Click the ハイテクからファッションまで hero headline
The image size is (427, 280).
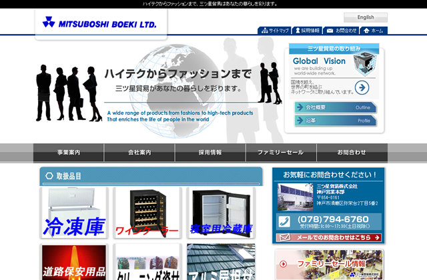coord(178,74)
